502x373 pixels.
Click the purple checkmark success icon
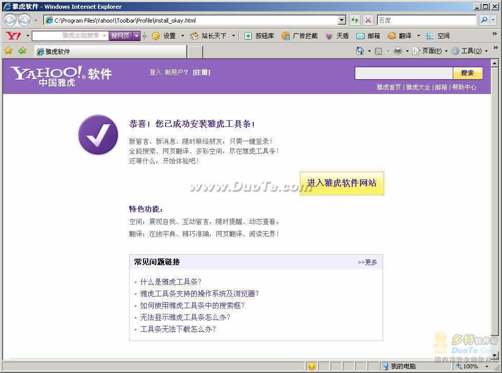tap(98, 135)
